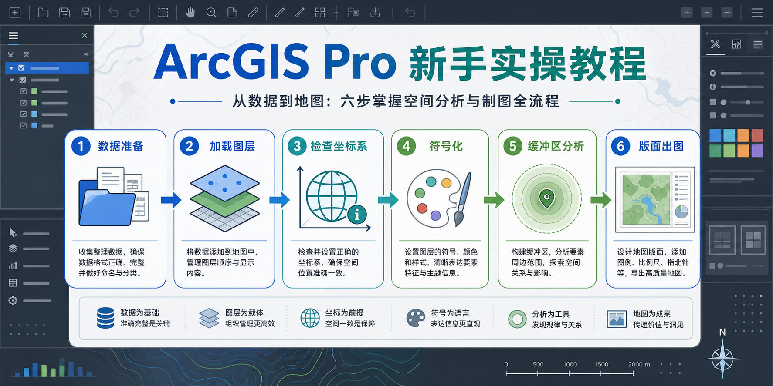This screenshot has width=773, height=386.
Task: Select step 2 加载图层 card title
Action: (x=232, y=146)
